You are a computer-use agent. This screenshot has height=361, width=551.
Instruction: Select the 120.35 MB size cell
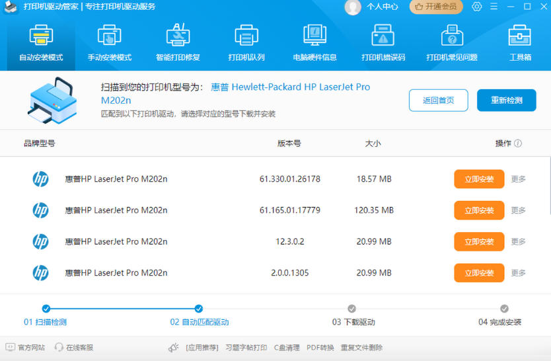374,210
